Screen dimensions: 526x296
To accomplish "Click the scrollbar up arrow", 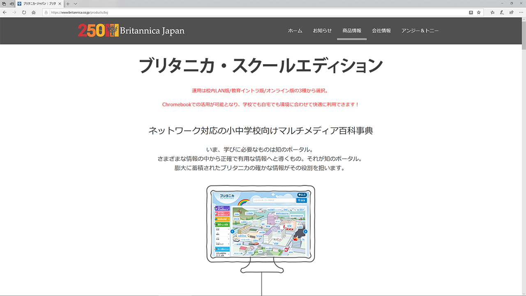I will pos(524,19).
